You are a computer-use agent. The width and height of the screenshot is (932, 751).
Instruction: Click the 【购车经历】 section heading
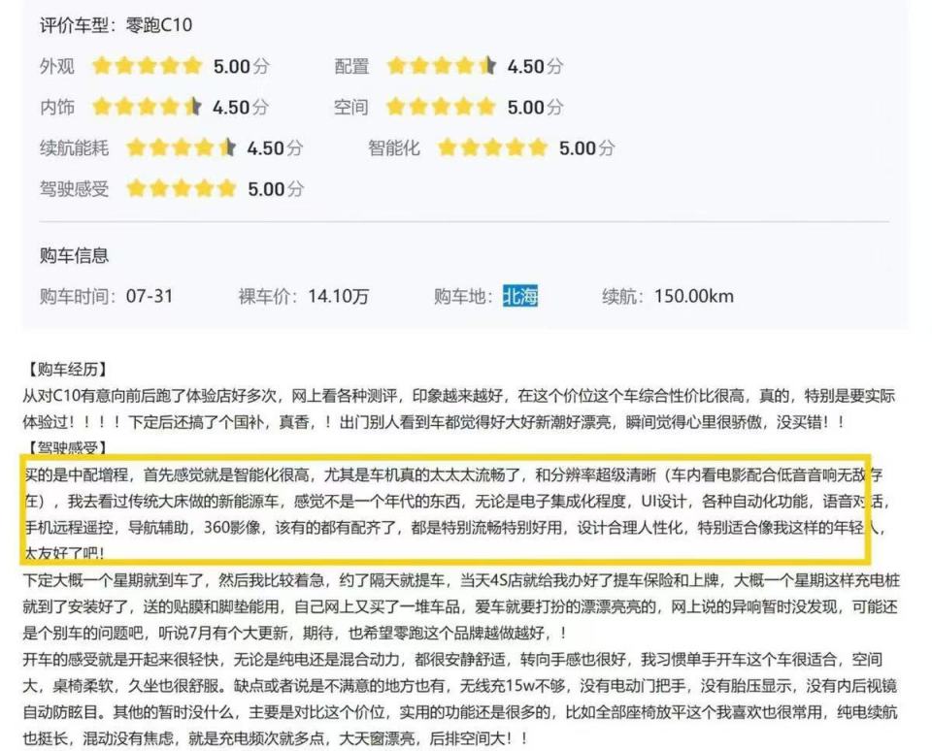point(66,370)
